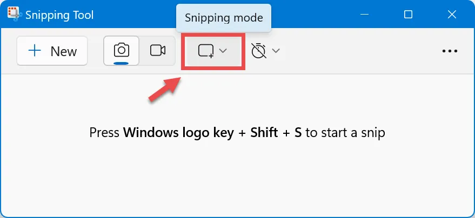Click the plus icon on New button
475x218 pixels.
click(x=35, y=51)
